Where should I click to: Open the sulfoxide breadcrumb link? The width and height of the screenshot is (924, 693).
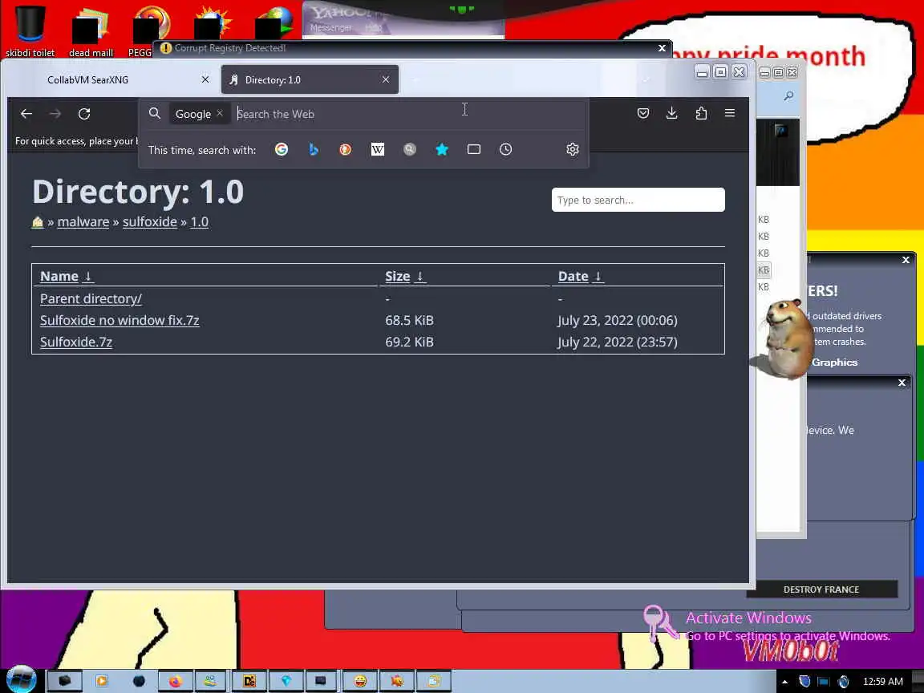tap(150, 221)
